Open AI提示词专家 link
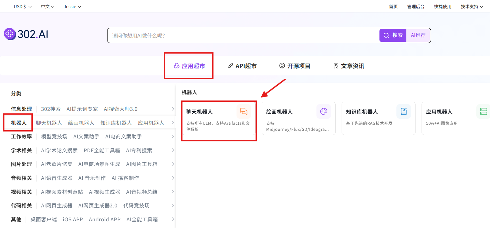490x228 pixels. pyautogui.click(x=82, y=109)
